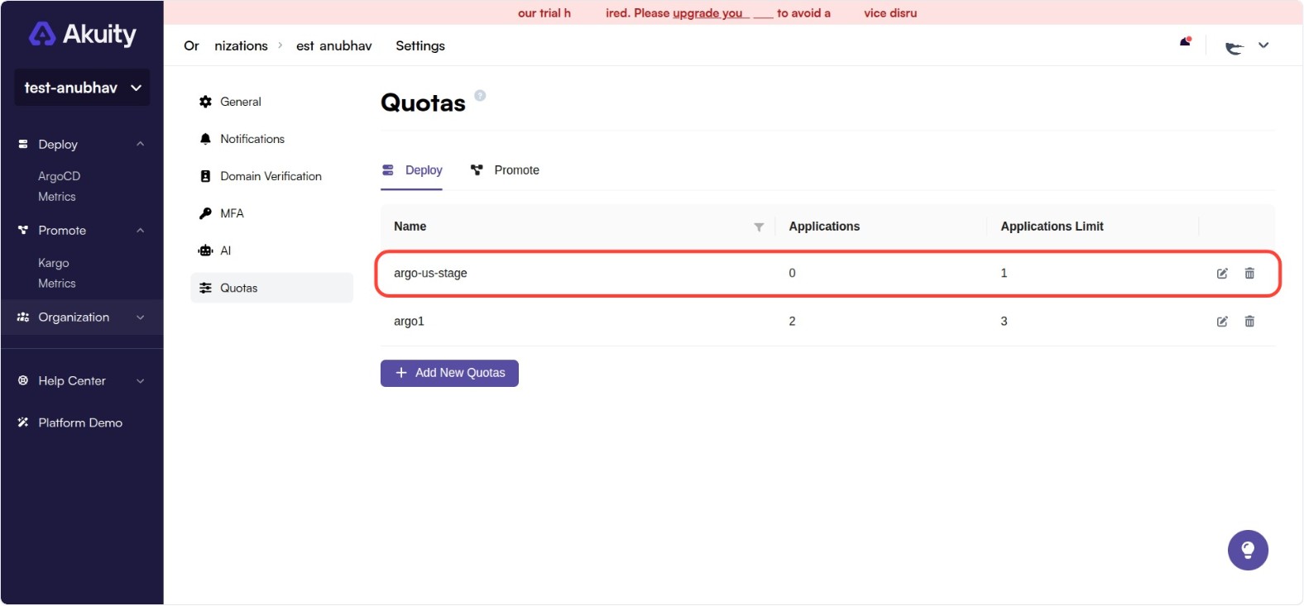Screen dimensions: 1304x606
Task: Switch to the Promote tab
Action: (x=505, y=170)
